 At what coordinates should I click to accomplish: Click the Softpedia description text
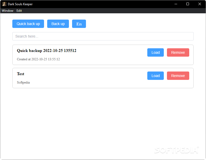tap(23, 82)
